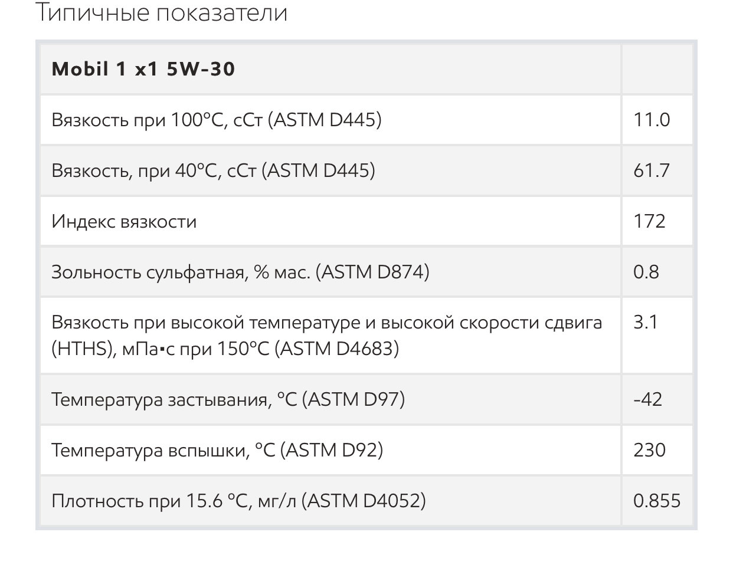Viewport: 733px width, 578px height.
Task: Select the heading 'Типичные показатели'
Action: coord(162,12)
